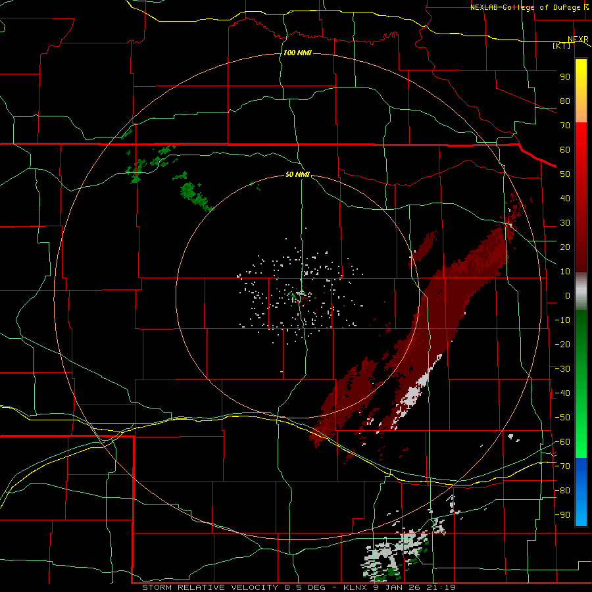The height and width of the screenshot is (592, 592).
Task: Click the 80 value on the velocity scale
Action: 565,101
